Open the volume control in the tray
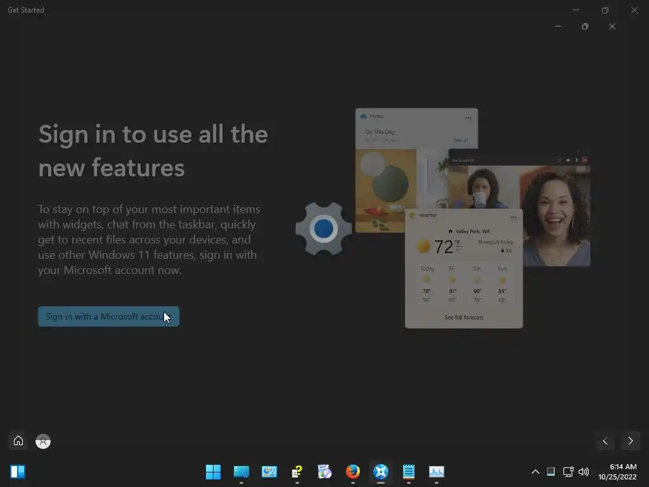The width and height of the screenshot is (649, 487). point(584,472)
